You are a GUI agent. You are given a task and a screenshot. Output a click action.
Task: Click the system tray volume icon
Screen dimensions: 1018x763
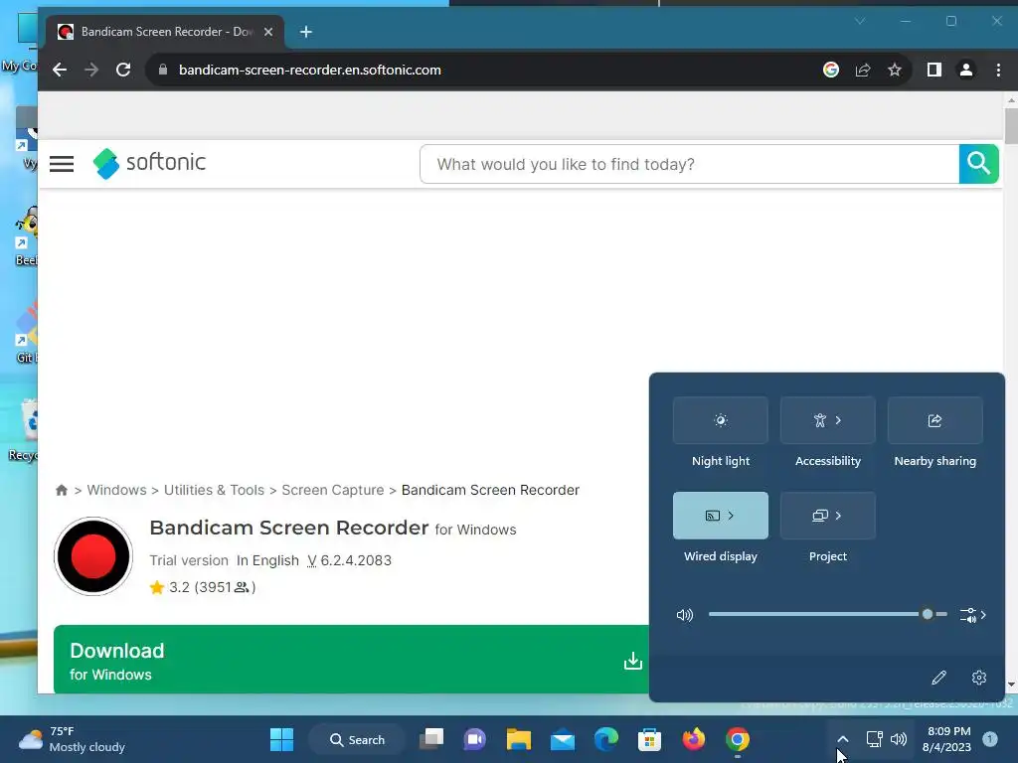[x=899, y=739]
